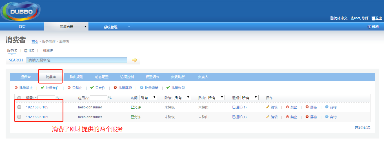Click the 批量容错 blue icon
This screenshot has width=384, height=151.
(142, 88)
